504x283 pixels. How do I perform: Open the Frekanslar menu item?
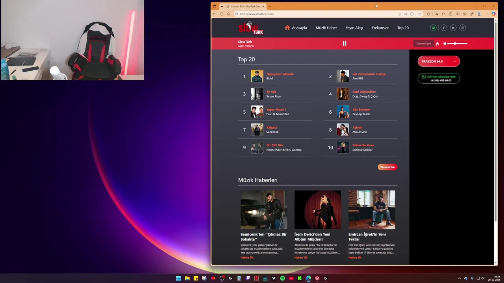[380, 28]
